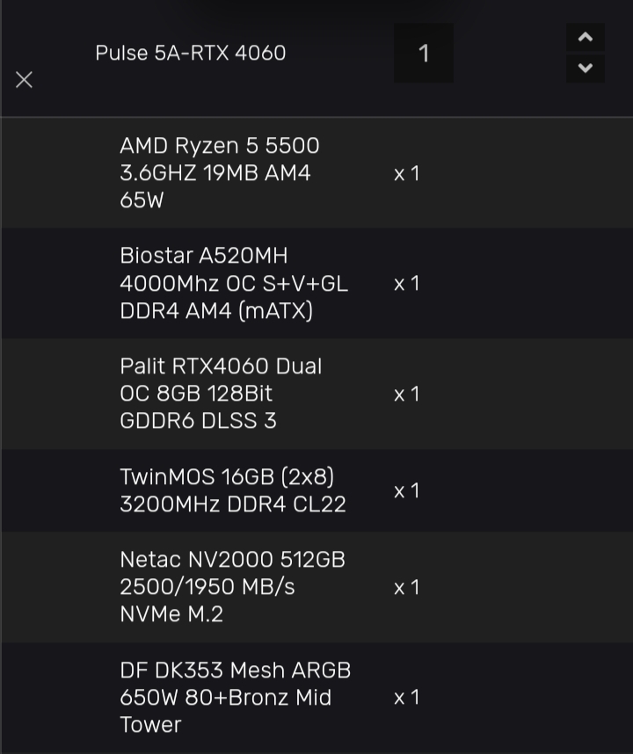633x754 pixels.
Task: Click the x1 count beside AMD Ryzen
Action: (x=407, y=174)
